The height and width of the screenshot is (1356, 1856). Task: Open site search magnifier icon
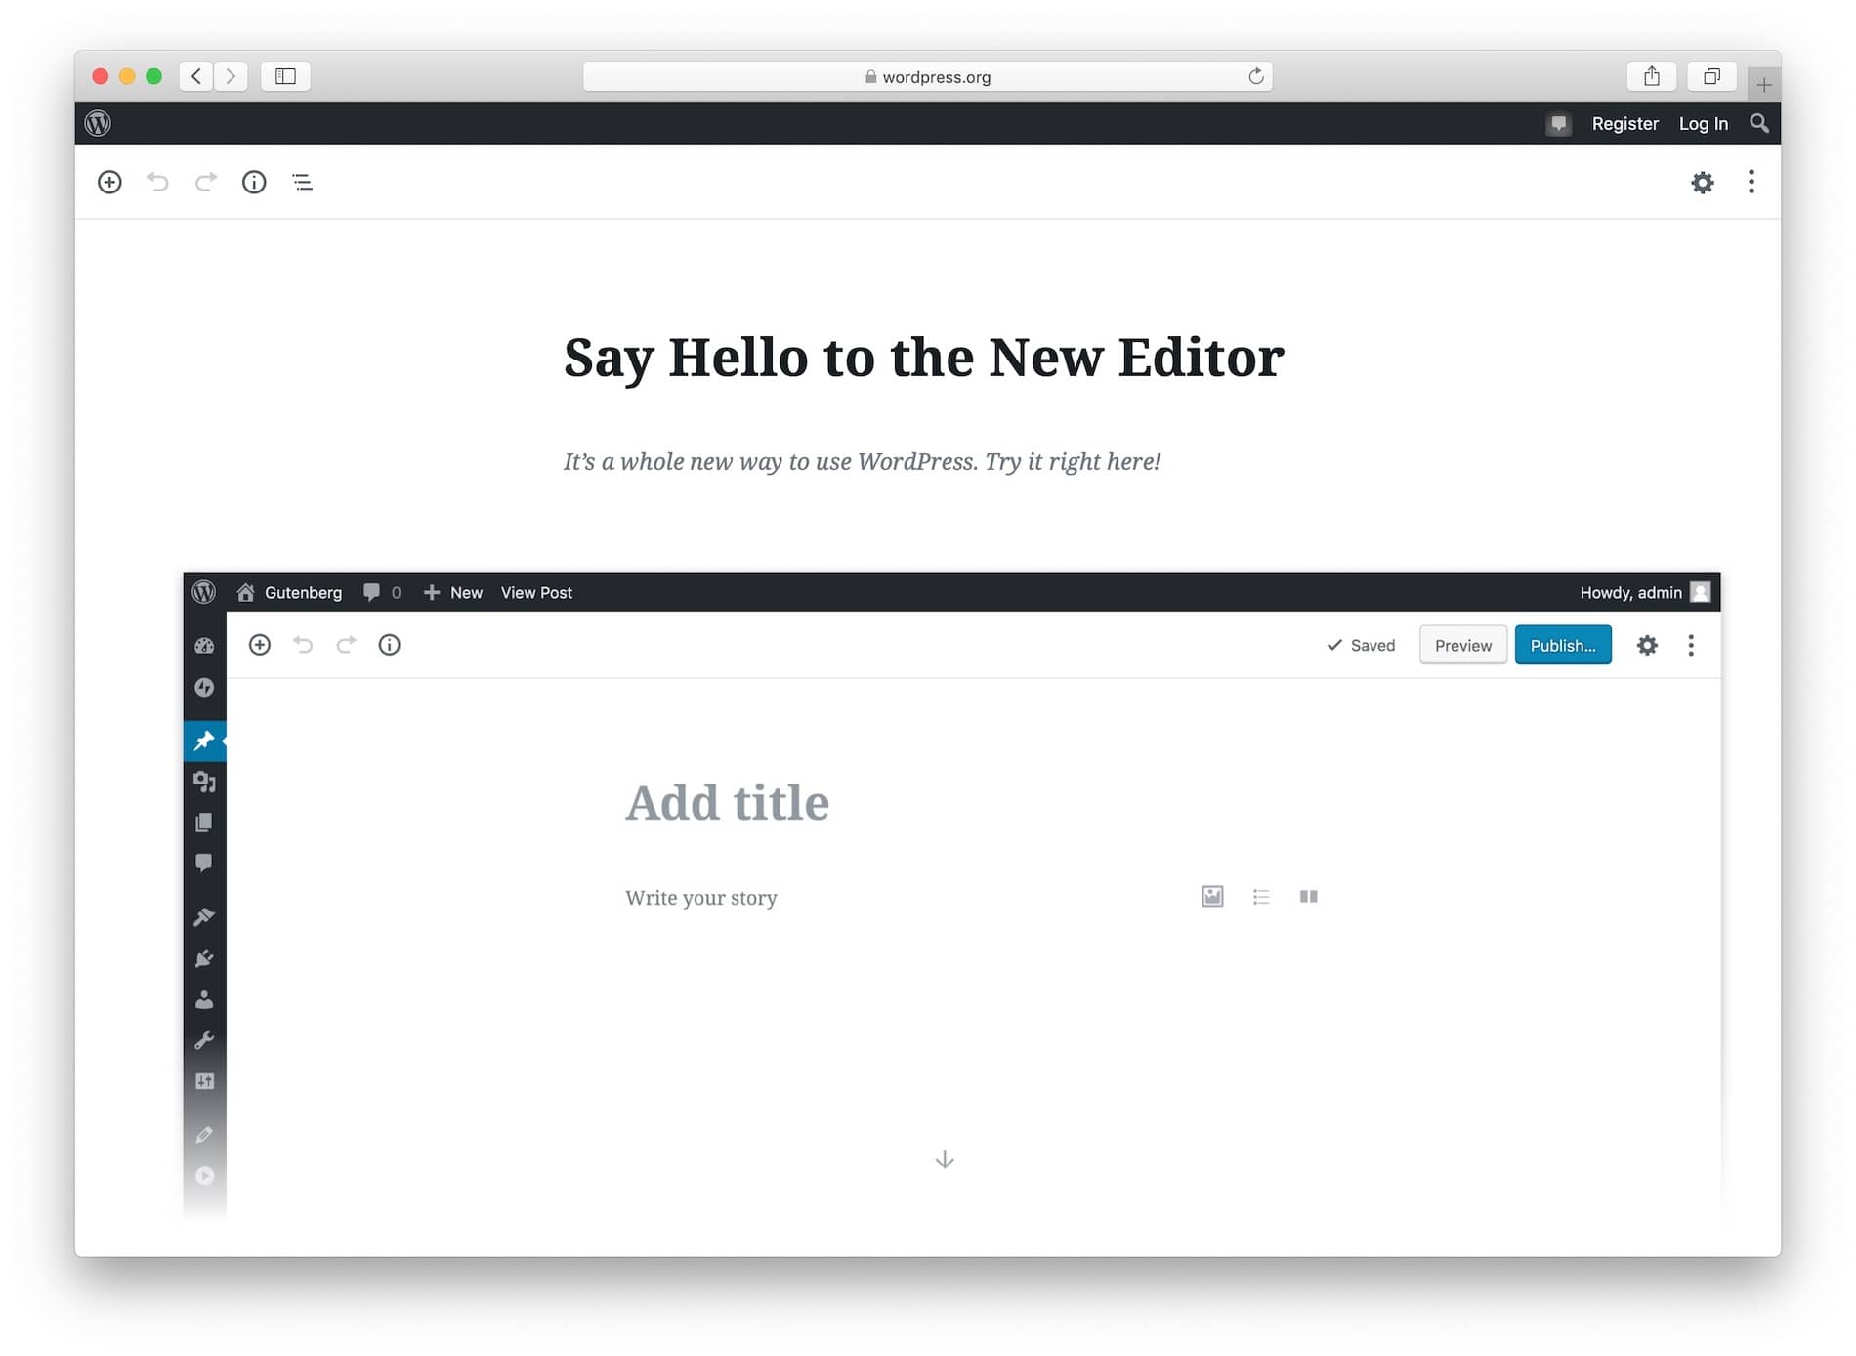pyautogui.click(x=1759, y=123)
